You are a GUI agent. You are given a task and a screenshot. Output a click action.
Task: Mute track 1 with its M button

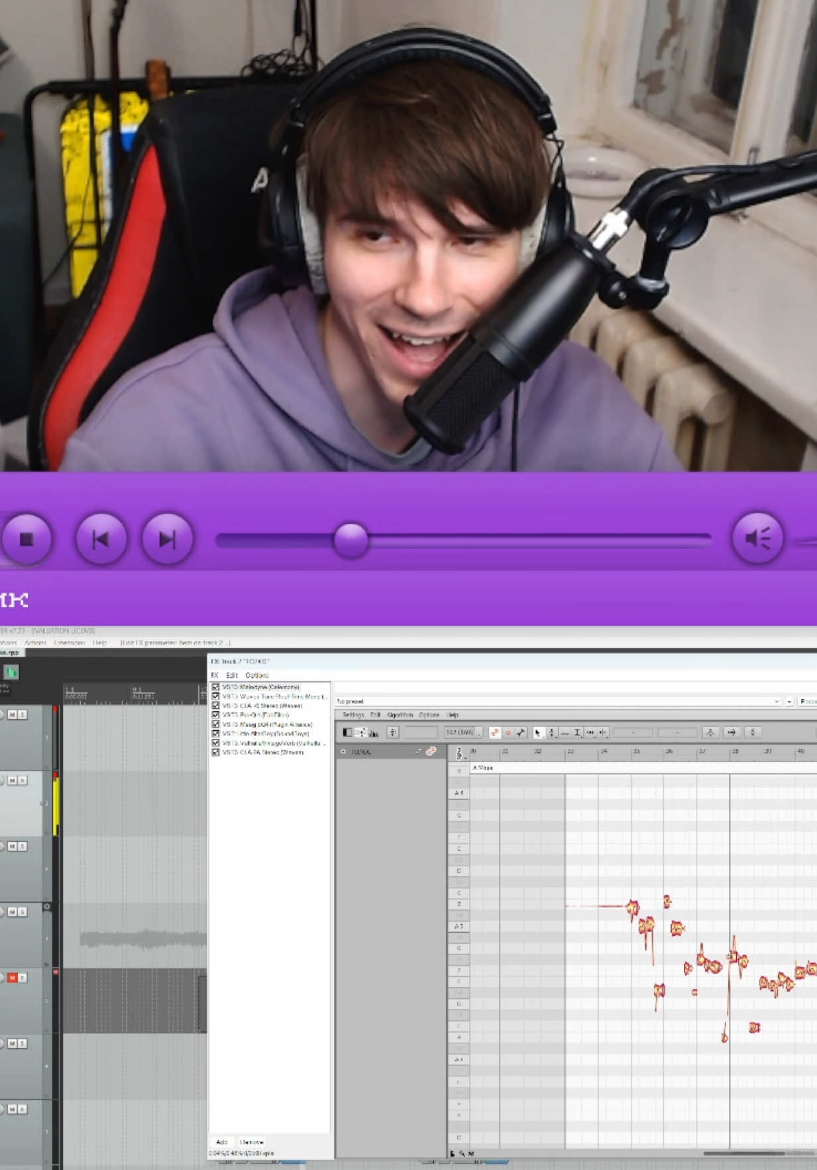pos(12,714)
